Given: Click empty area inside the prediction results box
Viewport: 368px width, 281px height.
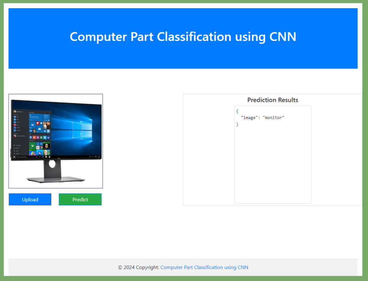Looking at the screenshot, I should 273,164.
